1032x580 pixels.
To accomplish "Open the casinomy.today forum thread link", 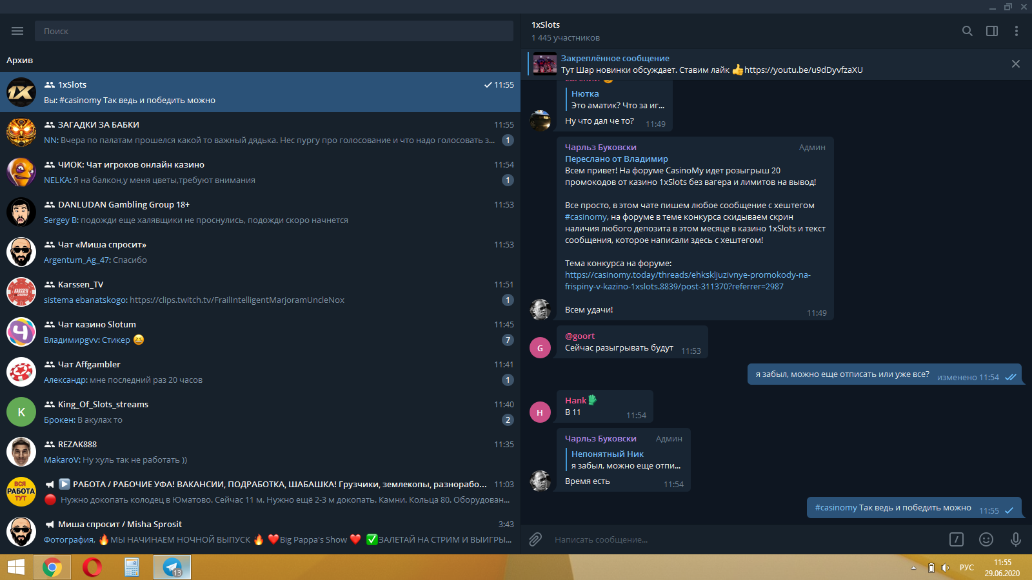I will (688, 280).
